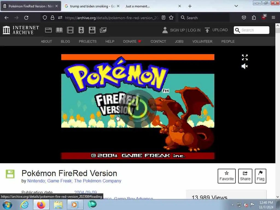The width and height of the screenshot is (280, 210).
Task: Open a new tab with the plus button
Action: 190,6
